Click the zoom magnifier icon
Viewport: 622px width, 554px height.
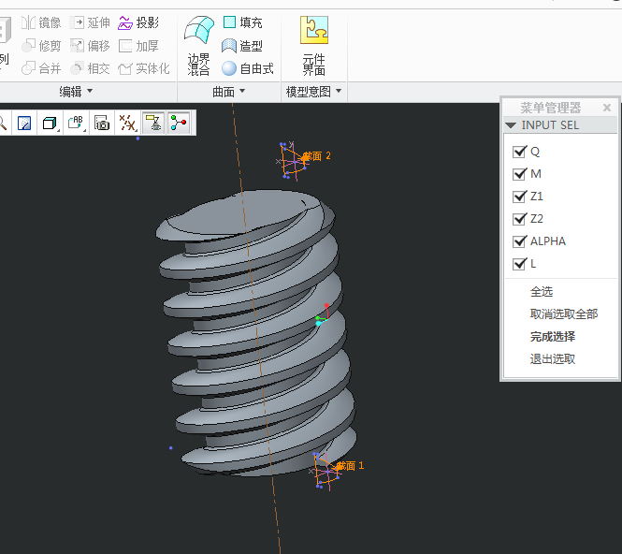tap(3, 123)
